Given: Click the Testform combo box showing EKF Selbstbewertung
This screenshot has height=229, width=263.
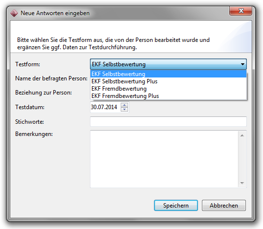Looking at the screenshot, I should 168,64.
